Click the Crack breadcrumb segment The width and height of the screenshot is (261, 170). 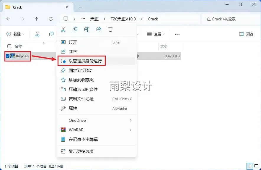coord(153,19)
